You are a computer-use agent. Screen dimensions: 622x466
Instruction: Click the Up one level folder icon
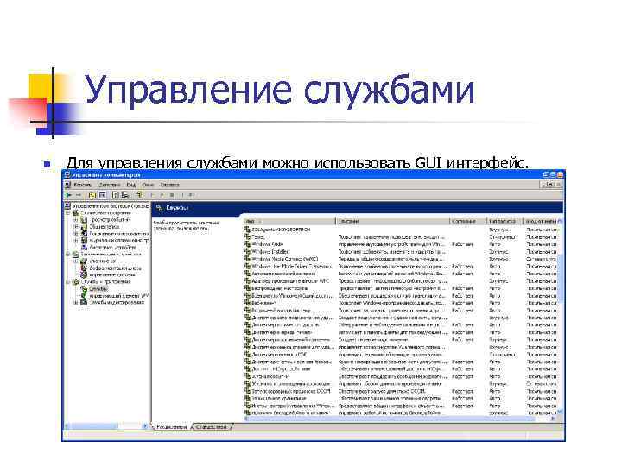(92, 195)
